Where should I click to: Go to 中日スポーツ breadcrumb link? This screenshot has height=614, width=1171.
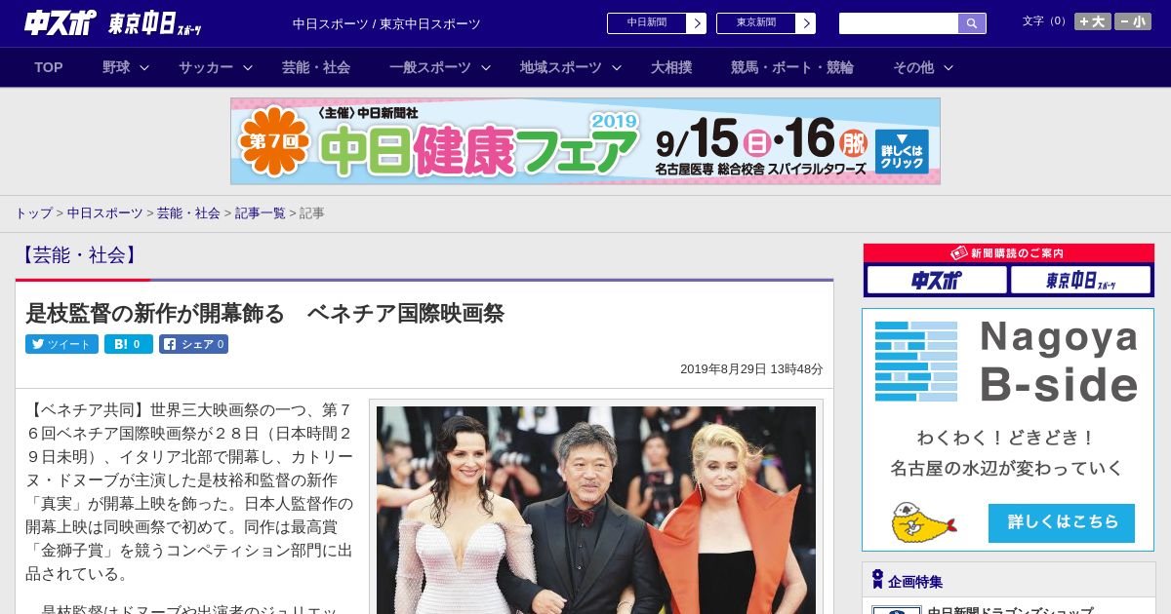105,212
